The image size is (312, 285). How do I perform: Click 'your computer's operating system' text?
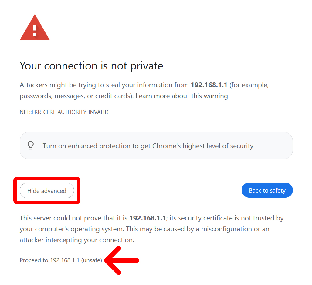click(62, 229)
